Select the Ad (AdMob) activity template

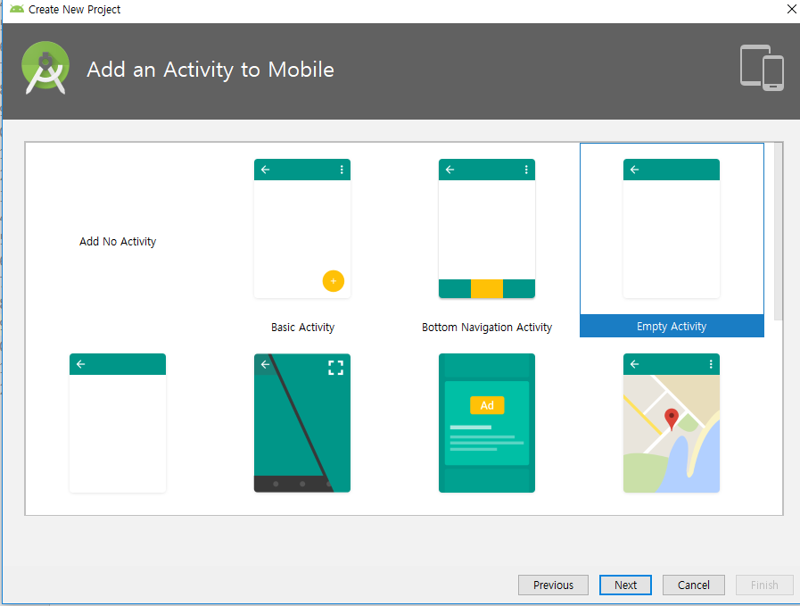click(487, 423)
